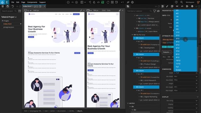Viewport: 201px width, 113px height.
Task: Select the text edit tool icon
Action: pos(90,2)
